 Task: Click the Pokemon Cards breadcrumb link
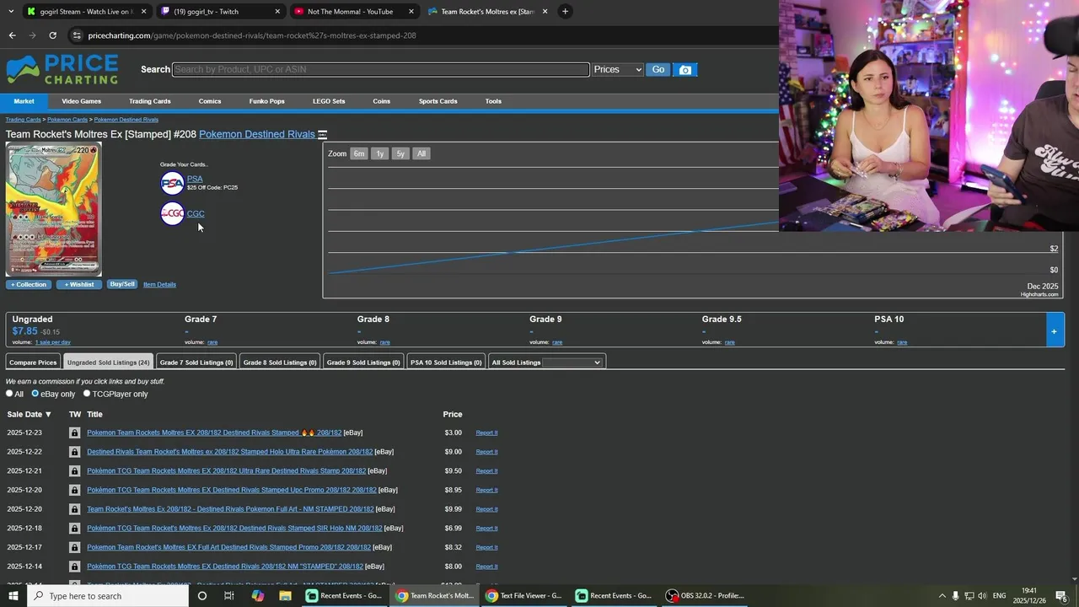(x=67, y=120)
